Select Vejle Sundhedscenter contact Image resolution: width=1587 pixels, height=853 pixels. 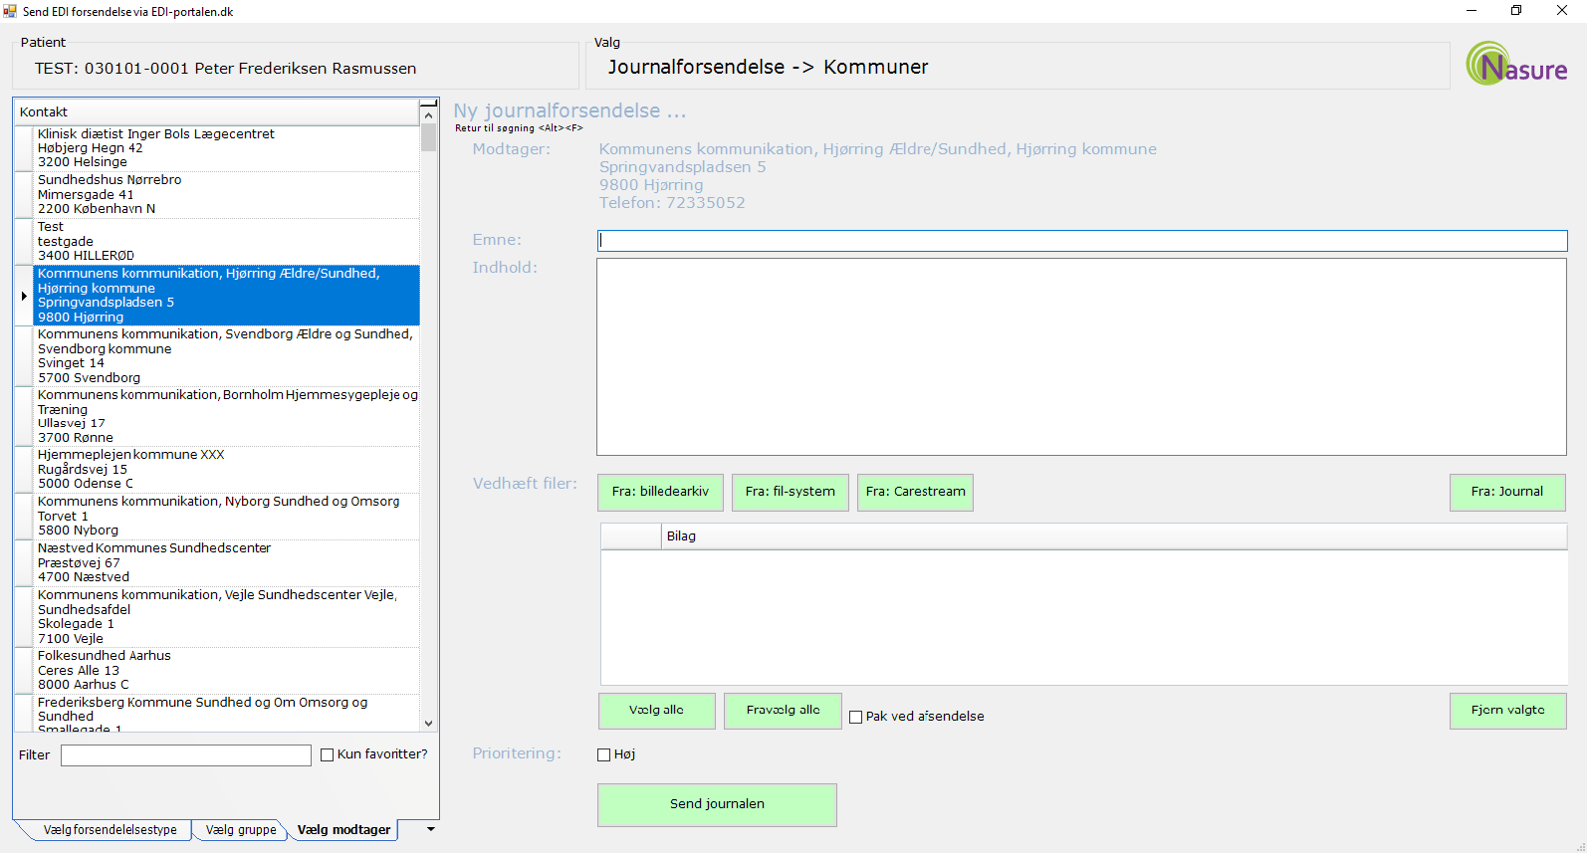coord(227,617)
